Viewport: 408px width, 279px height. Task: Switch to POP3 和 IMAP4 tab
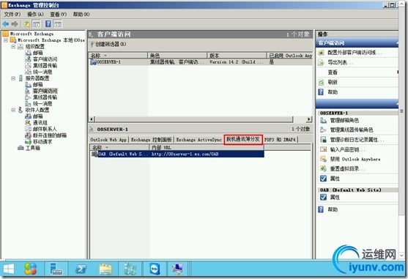coord(281,140)
